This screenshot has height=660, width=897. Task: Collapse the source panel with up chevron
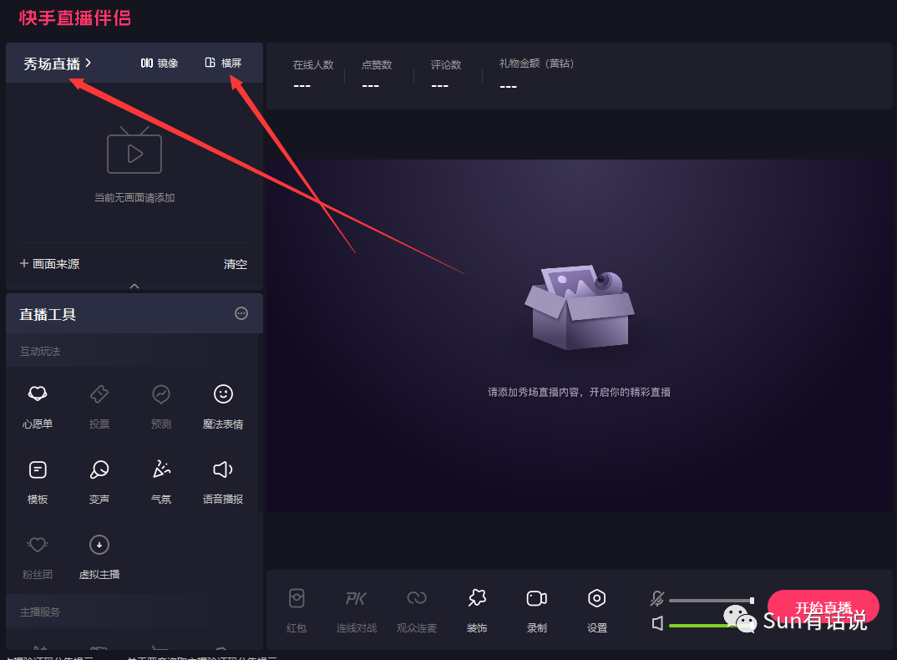(x=134, y=286)
